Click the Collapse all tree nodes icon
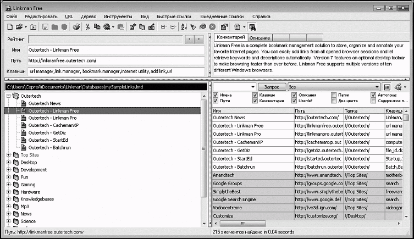This screenshot has width=414, height=239. 172,26
